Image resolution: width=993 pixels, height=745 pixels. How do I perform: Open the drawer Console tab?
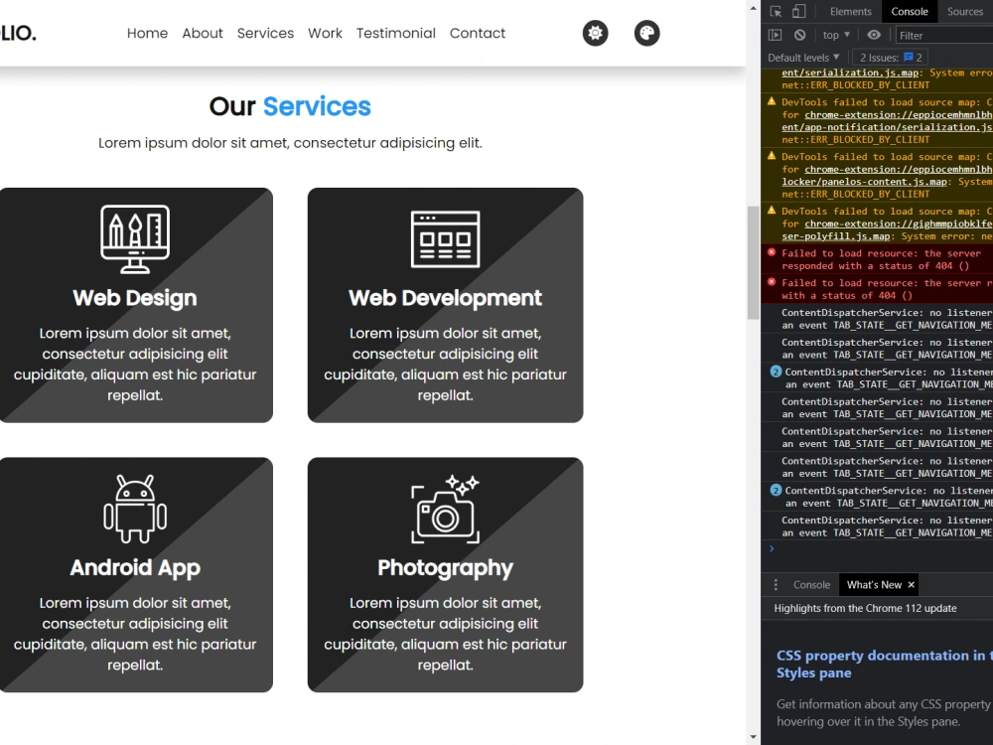[811, 585]
